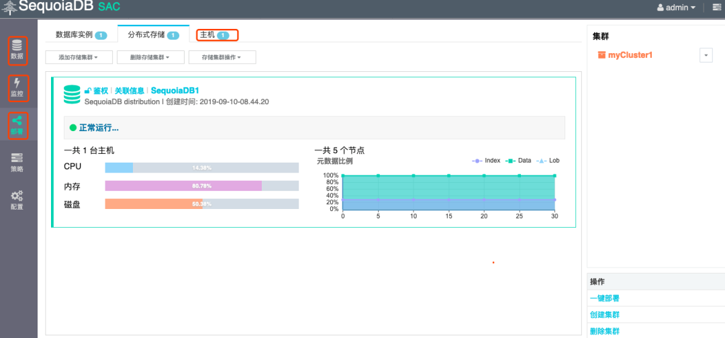Open the 添加存储集群 dropdown
This screenshot has height=338, width=725.
pyautogui.click(x=79, y=57)
